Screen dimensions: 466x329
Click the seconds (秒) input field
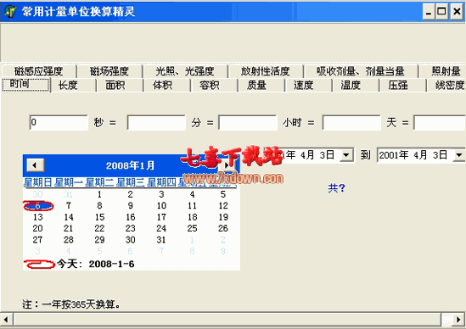coord(59,122)
